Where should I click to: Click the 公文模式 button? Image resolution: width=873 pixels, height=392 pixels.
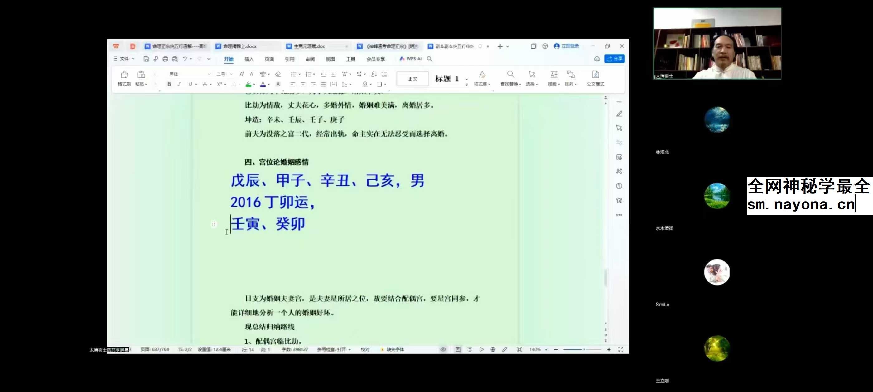(596, 78)
